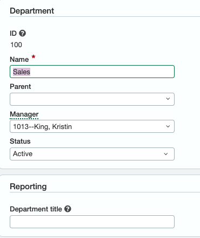This screenshot has width=200, height=238.
Task: Click the chevron arrow in Parent dropdown
Action: click(x=168, y=99)
